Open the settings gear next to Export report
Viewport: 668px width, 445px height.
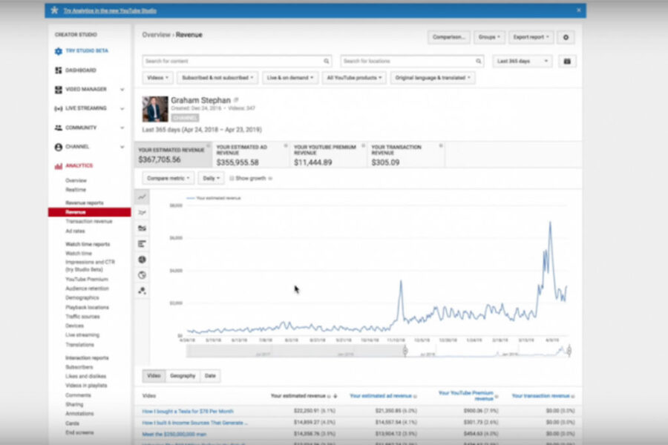tap(566, 38)
